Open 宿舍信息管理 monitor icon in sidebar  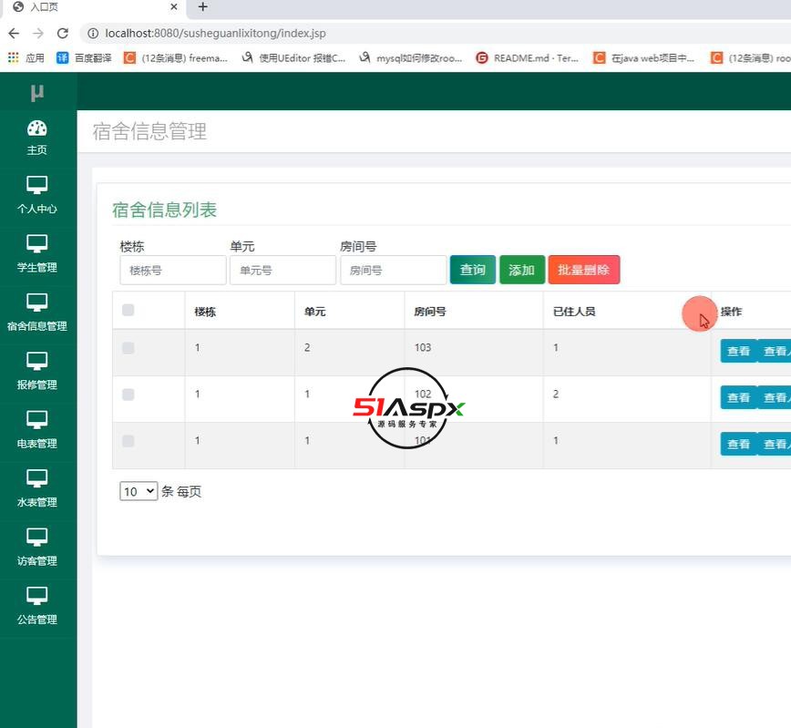tap(36, 302)
